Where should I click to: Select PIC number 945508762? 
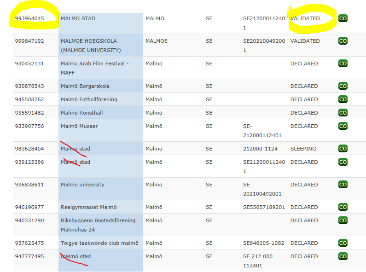coord(29,99)
